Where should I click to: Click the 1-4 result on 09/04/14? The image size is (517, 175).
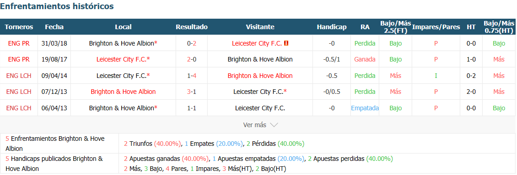click(x=192, y=76)
